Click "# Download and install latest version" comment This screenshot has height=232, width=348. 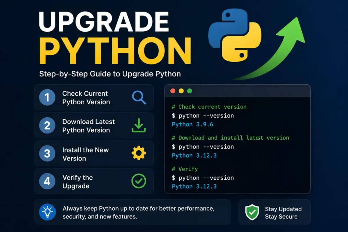click(x=230, y=138)
